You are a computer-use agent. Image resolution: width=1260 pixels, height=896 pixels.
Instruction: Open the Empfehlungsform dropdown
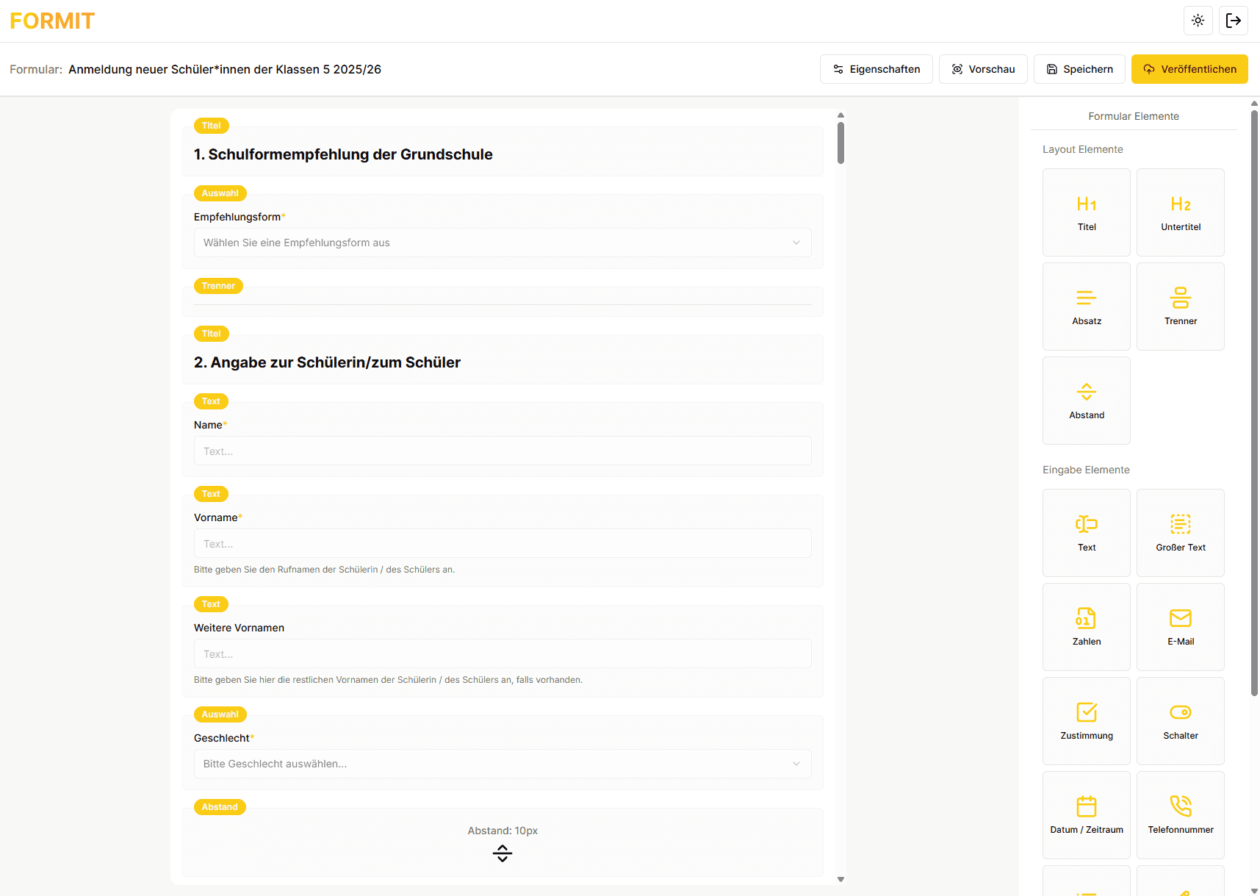tap(503, 243)
